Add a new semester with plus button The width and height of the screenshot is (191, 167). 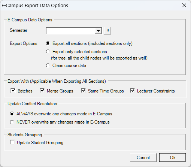(x=108, y=31)
